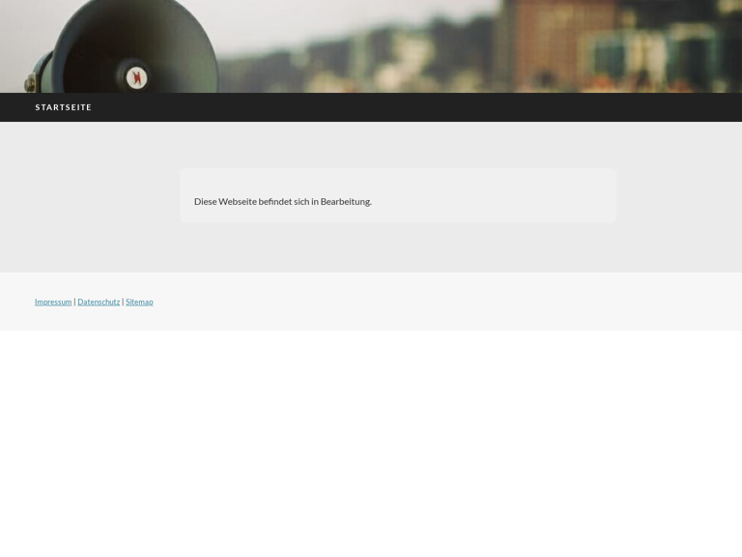
Task: Open the Datenschutz link
Action: click(99, 302)
